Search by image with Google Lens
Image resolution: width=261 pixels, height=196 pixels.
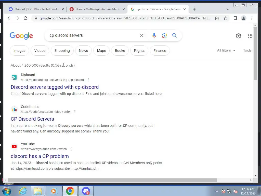coord(164,35)
